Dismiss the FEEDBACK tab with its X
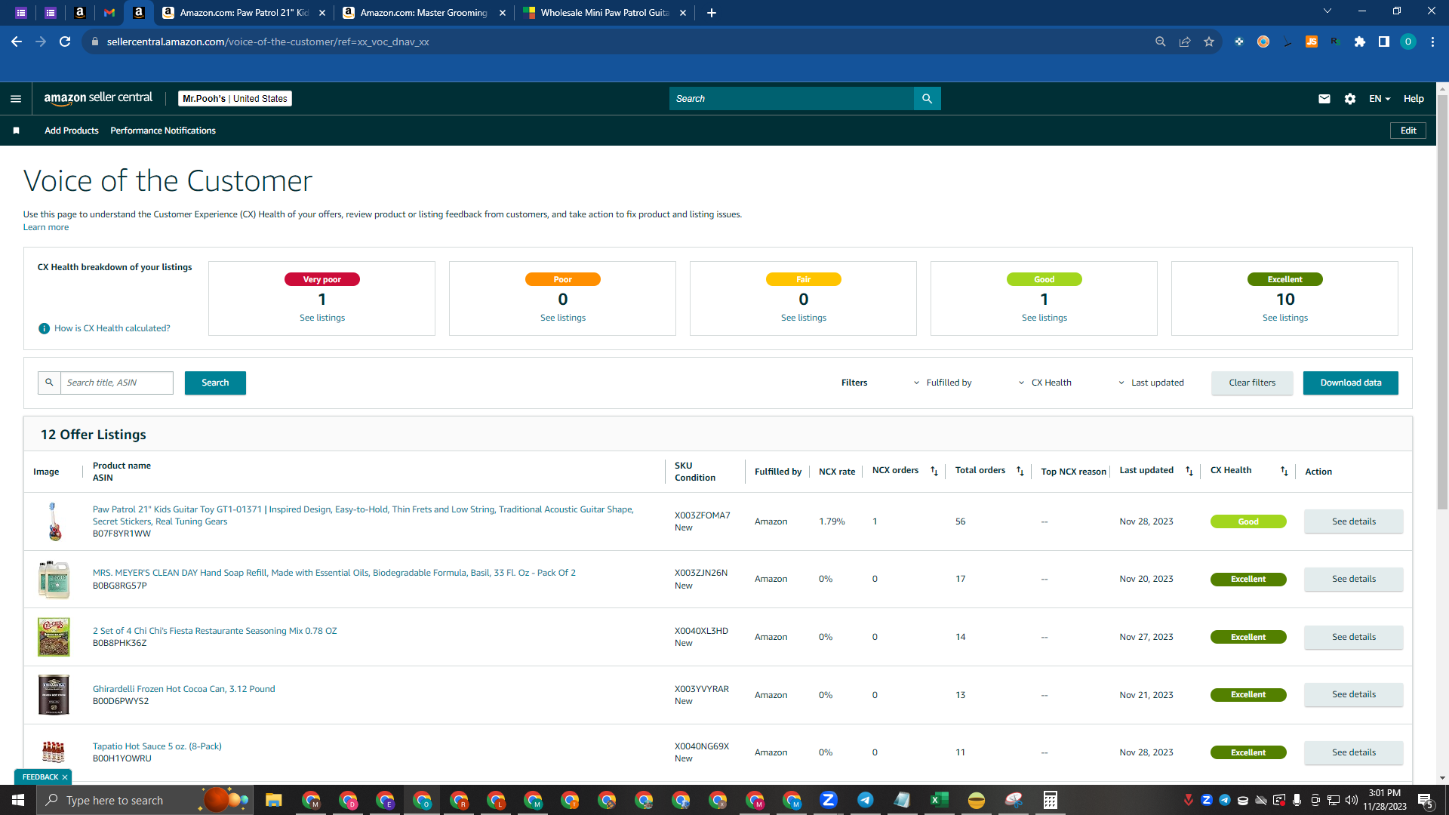1449x815 pixels. tap(65, 777)
